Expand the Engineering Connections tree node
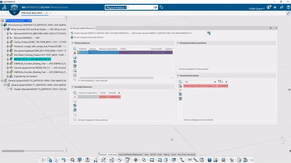Viewport: 291px width, 163px height. click(8, 76)
